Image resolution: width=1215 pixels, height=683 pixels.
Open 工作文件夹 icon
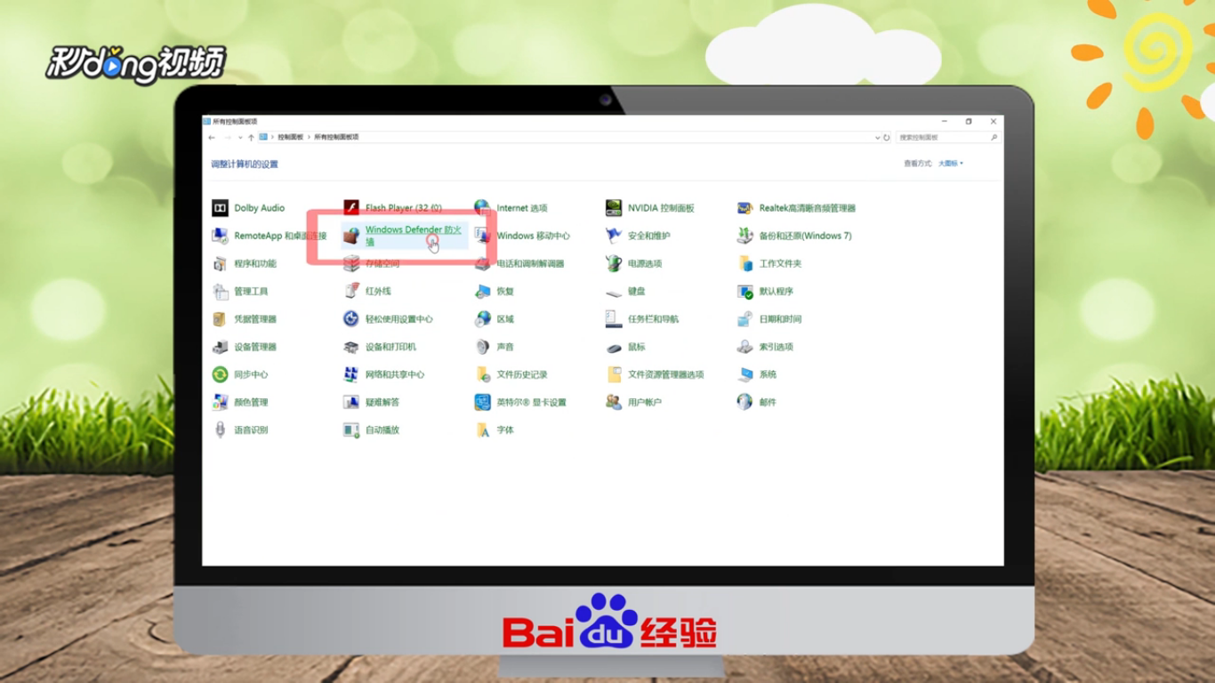[745, 263]
